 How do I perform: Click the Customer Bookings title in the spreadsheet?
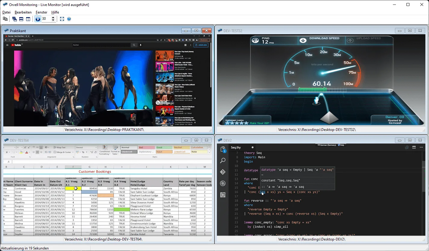tap(95, 172)
